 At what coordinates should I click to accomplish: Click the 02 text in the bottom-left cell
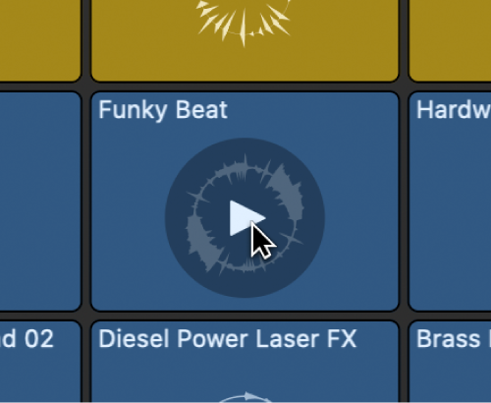click(x=39, y=339)
